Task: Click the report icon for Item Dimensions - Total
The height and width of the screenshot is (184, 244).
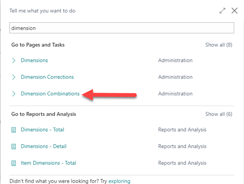Action: tap(14, 163)
